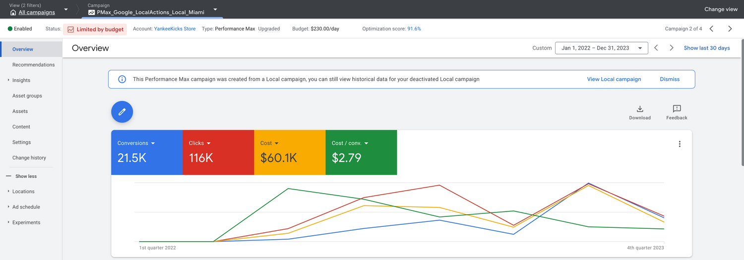Image resolution: width=744 pixels, height=260 pixels.
Task: Dismiss the Performance Max notice
Action: (x=669, y=79)
